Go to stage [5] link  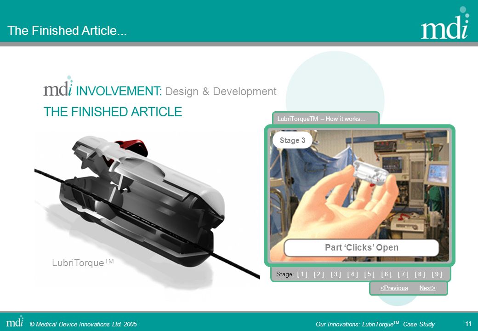369,274
